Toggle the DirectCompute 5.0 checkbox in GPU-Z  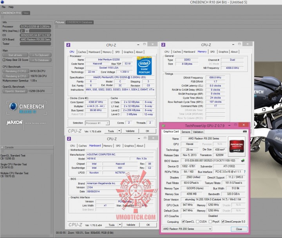[x=223, y=222]
